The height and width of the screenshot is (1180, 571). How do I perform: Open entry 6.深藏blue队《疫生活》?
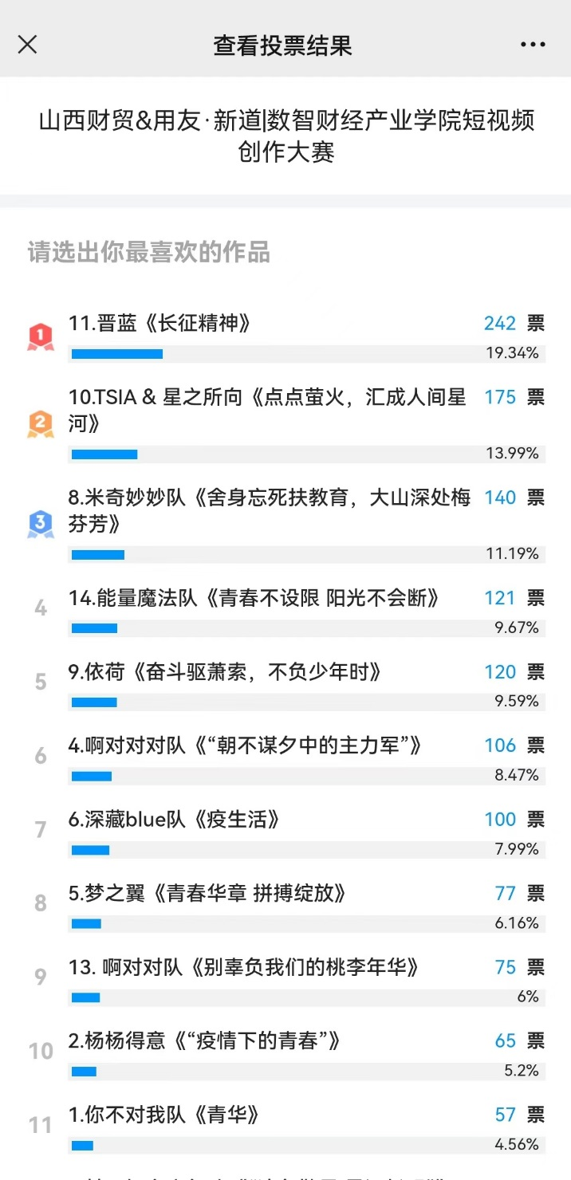[x=174, y=820]
